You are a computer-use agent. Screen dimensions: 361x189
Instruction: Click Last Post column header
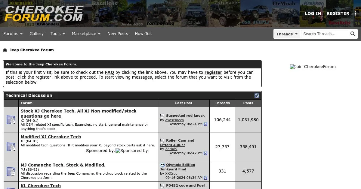184,103
